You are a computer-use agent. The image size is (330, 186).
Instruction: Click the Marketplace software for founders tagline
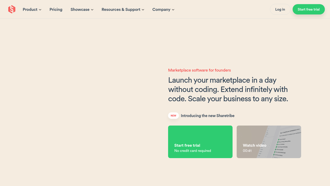(199, 70)
